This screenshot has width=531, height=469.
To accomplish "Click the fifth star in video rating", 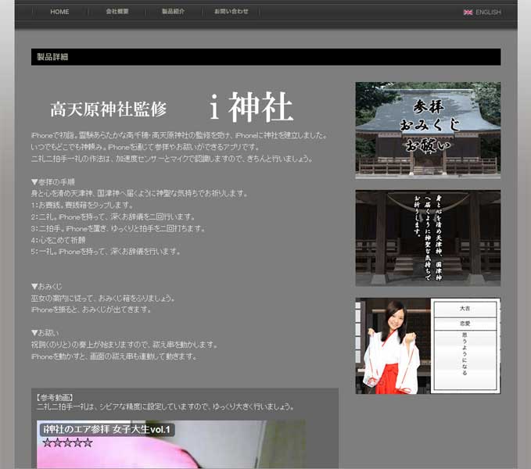I will pyautogui.click(x=88, y=443).
